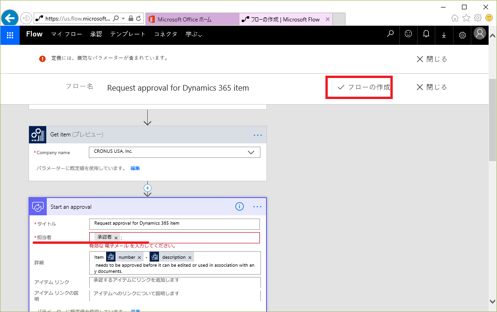Remove the number token from 詳細
The image size is (497, 312).
tap(139, 257)
